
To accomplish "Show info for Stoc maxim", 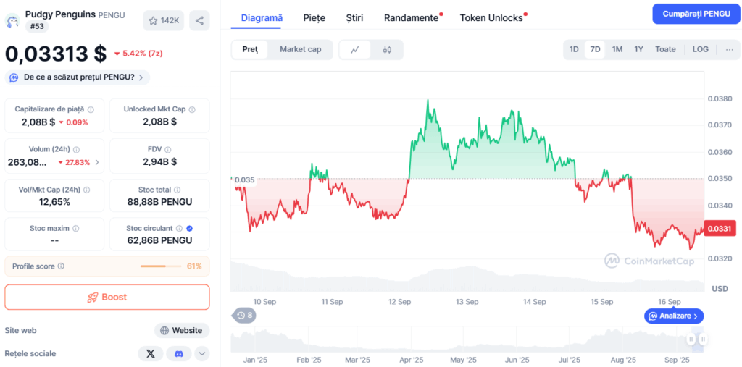I will pyautogui.click(x=75, y=228).
